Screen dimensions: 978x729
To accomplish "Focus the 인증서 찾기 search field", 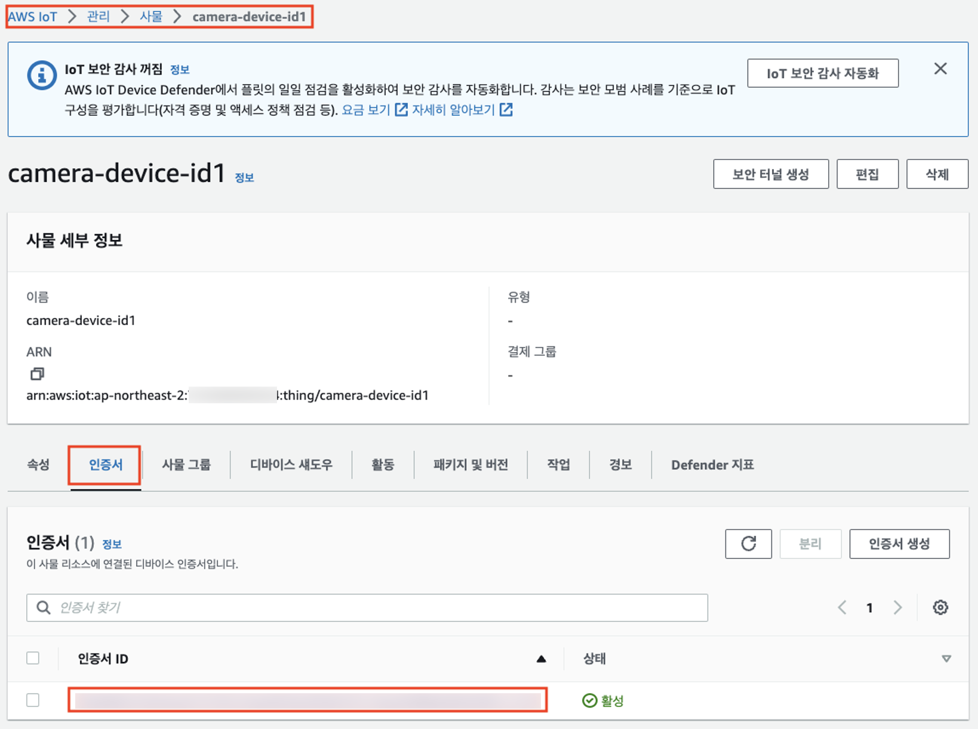I will click(367, 607).
